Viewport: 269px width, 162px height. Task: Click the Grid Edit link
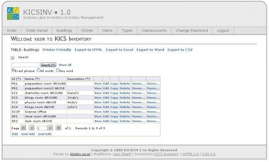[x=45, y=134]
